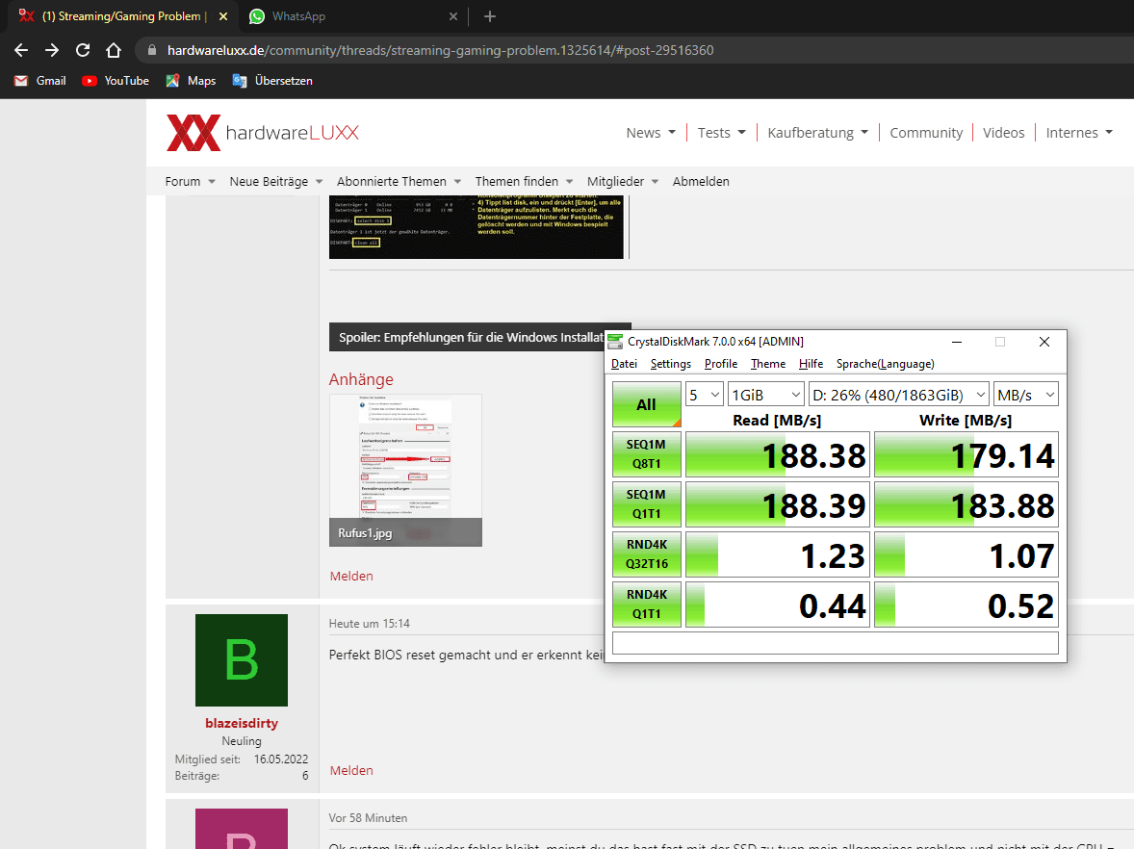Expand the Internes menu
Viewport: 1134px width, 849px height.
(x=1079, y=132)
